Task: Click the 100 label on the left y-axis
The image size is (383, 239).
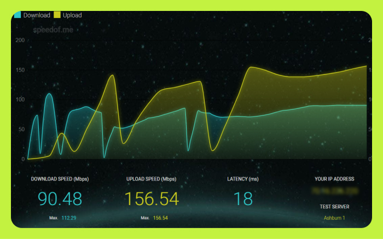Action: click(x=20, y=100)
